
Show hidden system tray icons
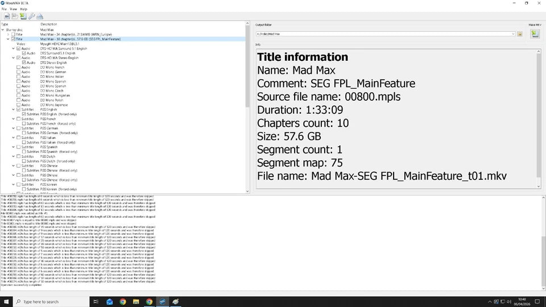[490, 301]
